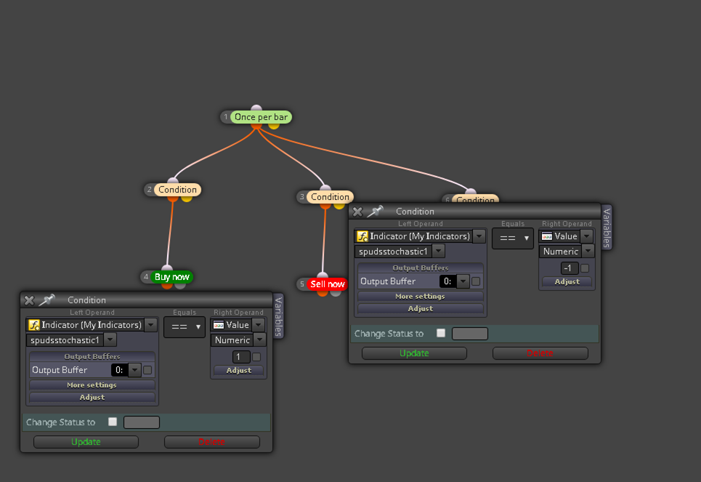Open More settings in the left panel
This screenshot has height=482, width=701.
click(92, 385)
